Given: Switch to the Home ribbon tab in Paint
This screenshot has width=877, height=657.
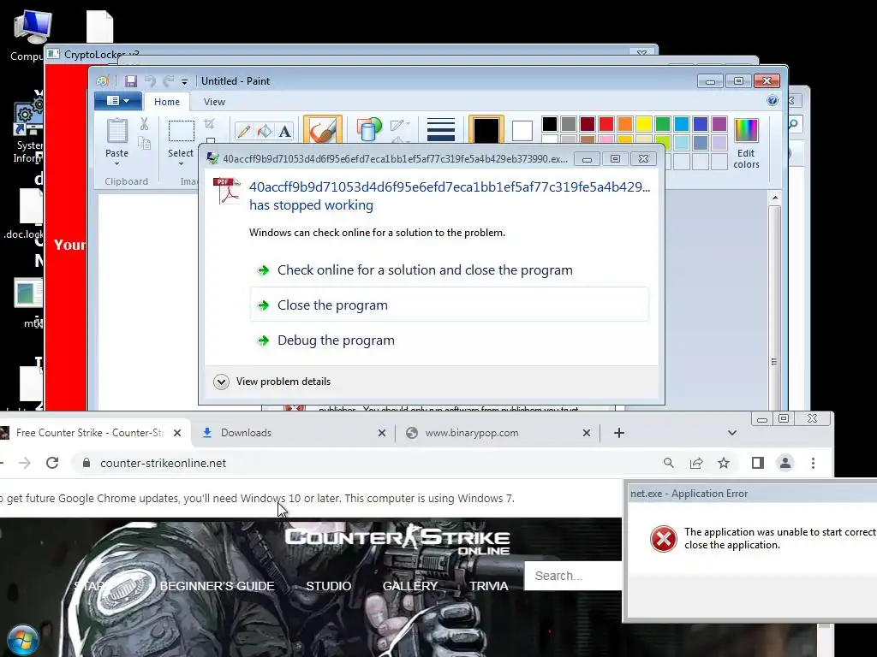Looking at the screenshot, I should [167, 102].
